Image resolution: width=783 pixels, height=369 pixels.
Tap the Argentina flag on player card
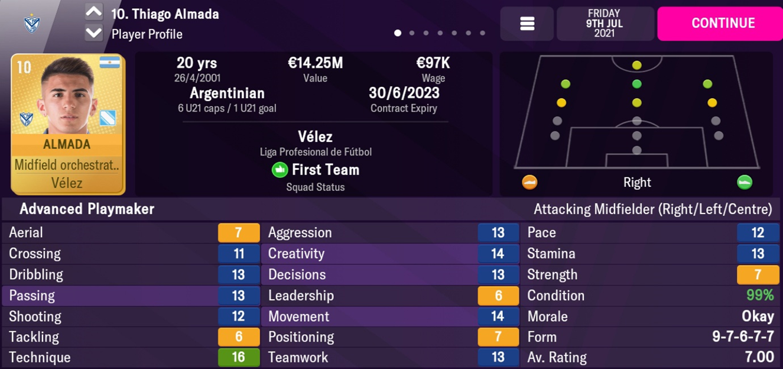[x=110, y=63]
